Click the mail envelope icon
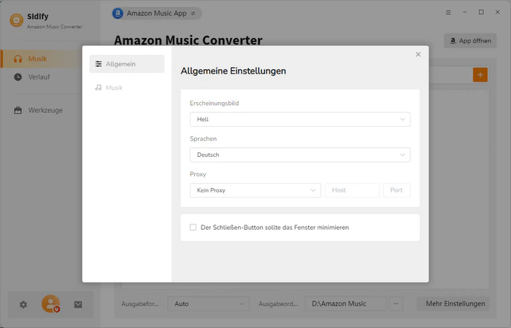 point(78,305)
